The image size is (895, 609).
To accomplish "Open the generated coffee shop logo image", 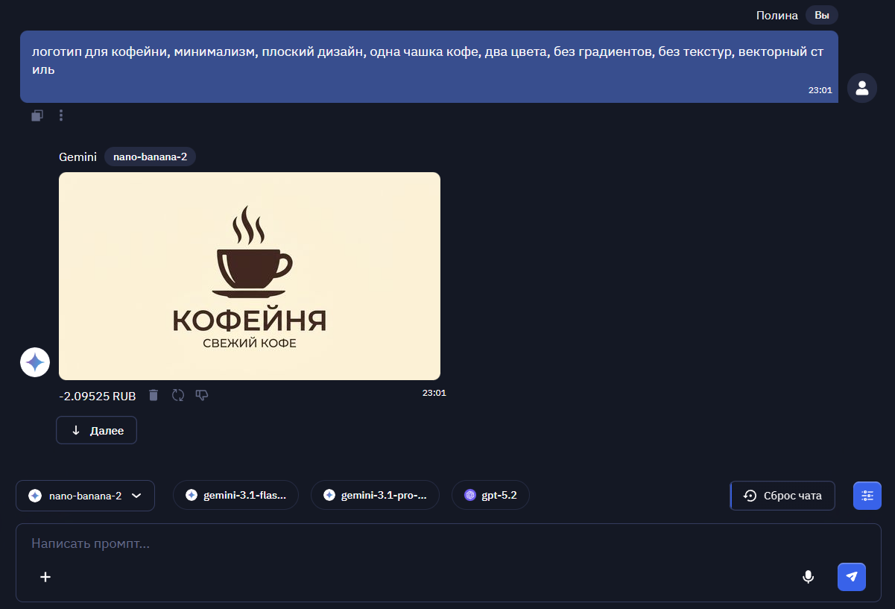I will click(250, 276).
